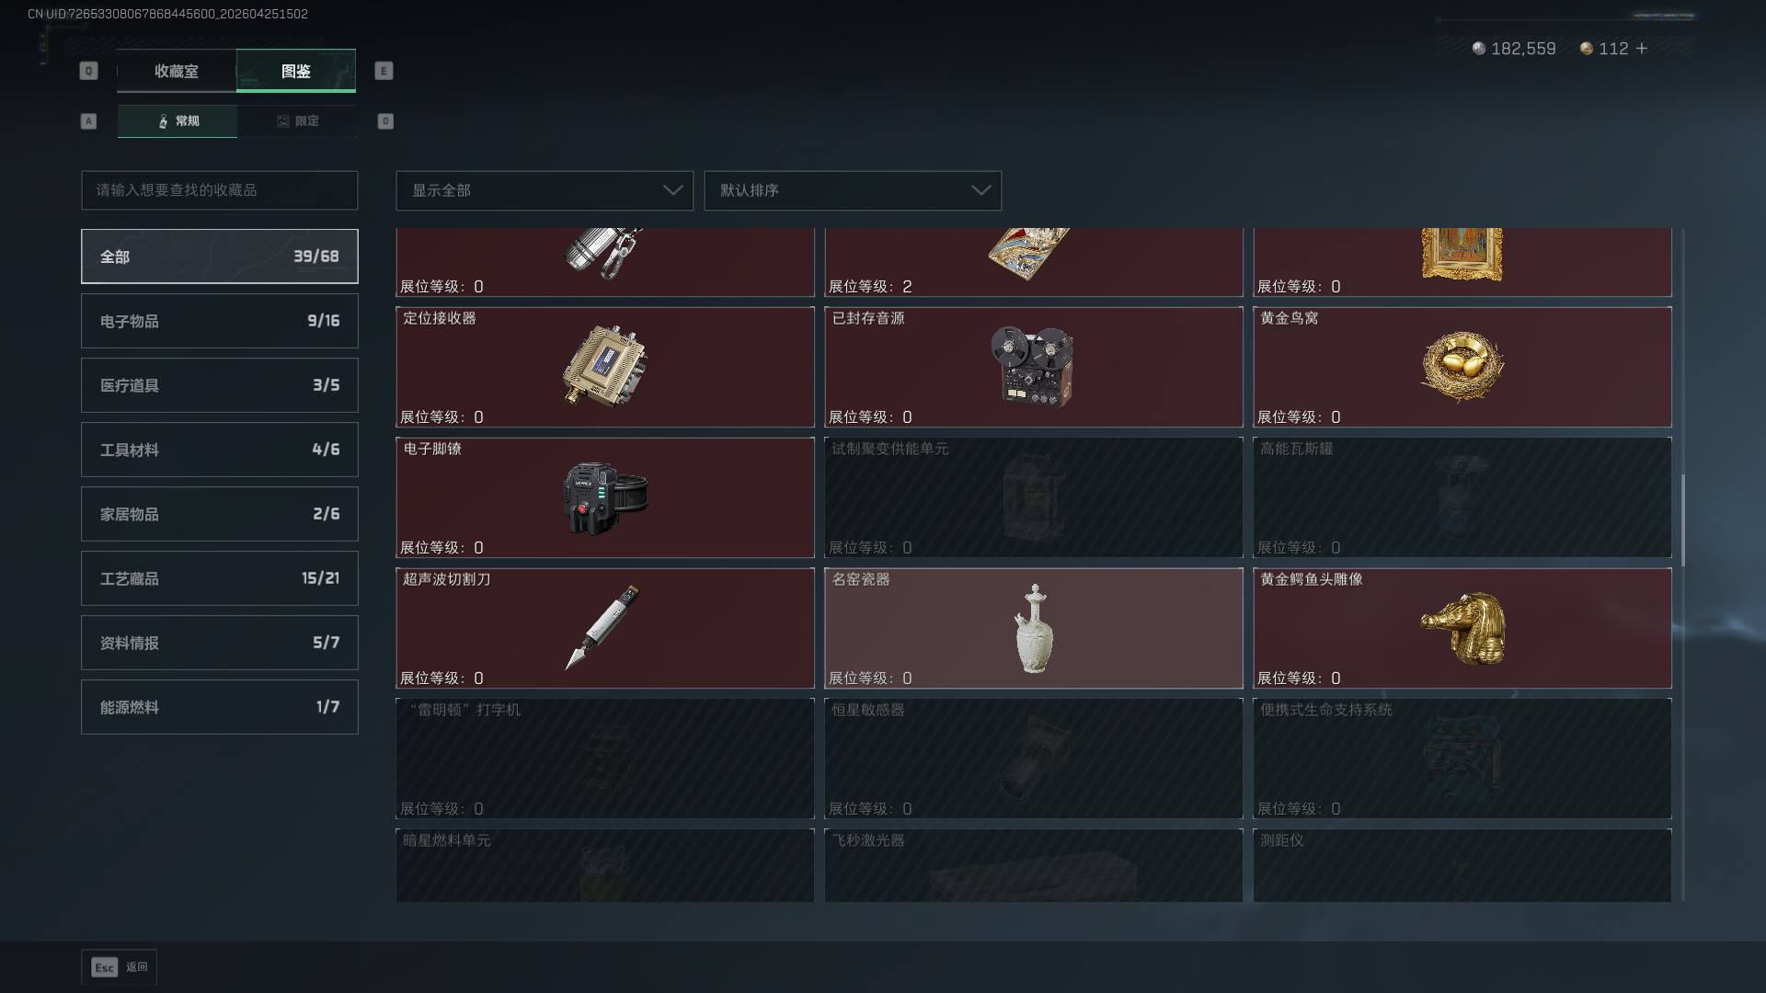
Task: Select the 黄金鸟窝 golden nest icon
Action: pos(1462,367)
